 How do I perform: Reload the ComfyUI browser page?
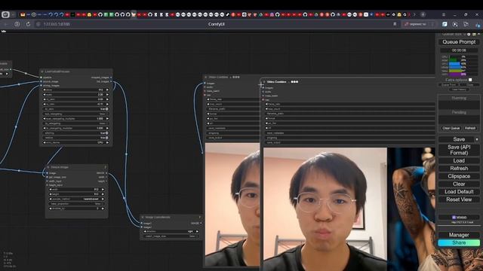coord(28,24)
